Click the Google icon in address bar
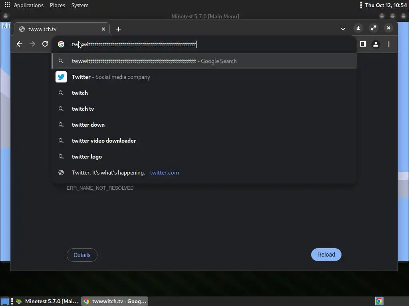The image size is (409, 306). tap(61, 44)
